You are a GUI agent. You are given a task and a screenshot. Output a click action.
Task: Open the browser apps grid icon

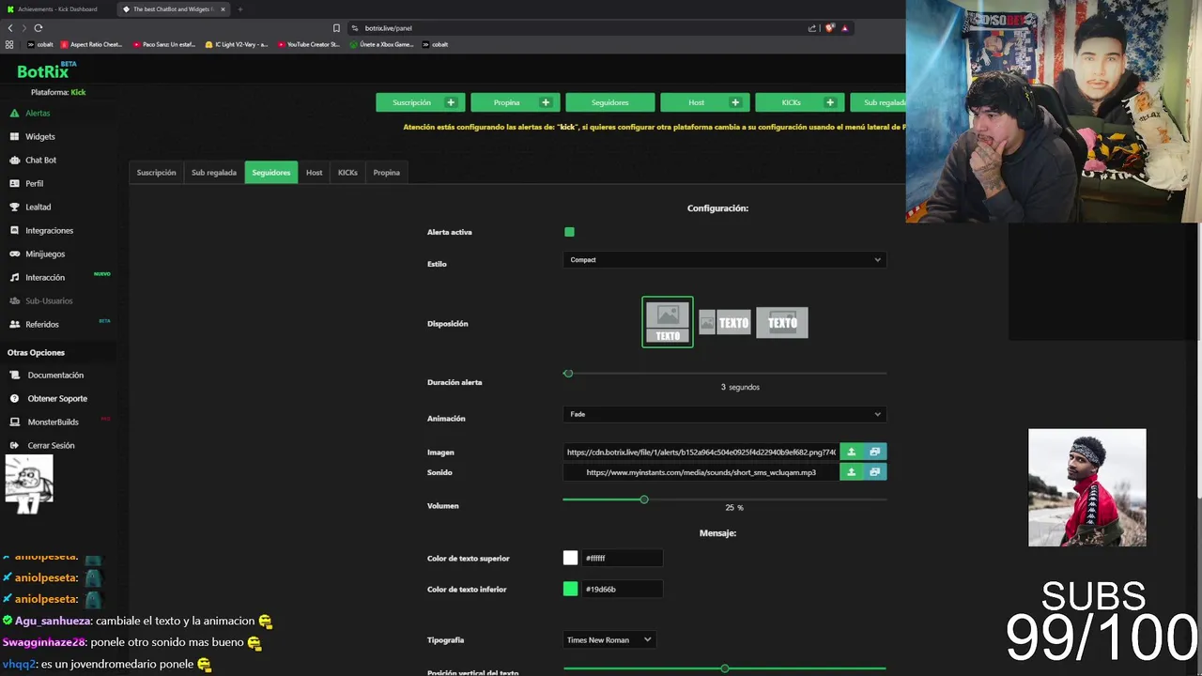click(x=10, y=44)
